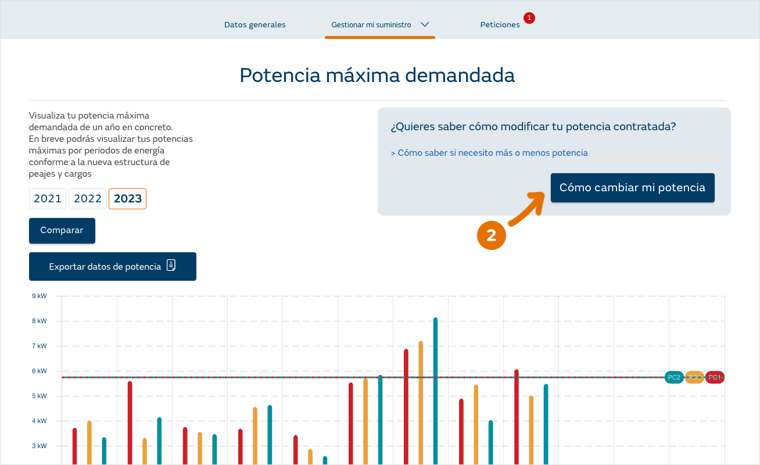The width and height of the screenshot is (760, 465).
Task: Click the red PC1 chart label
Action: coord(715,377)
